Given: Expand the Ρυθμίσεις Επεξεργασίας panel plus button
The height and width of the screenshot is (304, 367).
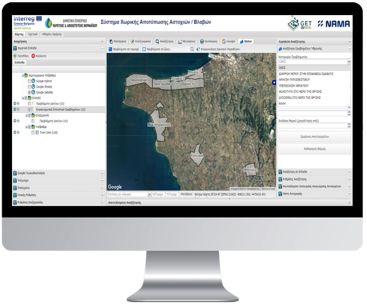Looking at the screenshot, I should tap(102, 203).
